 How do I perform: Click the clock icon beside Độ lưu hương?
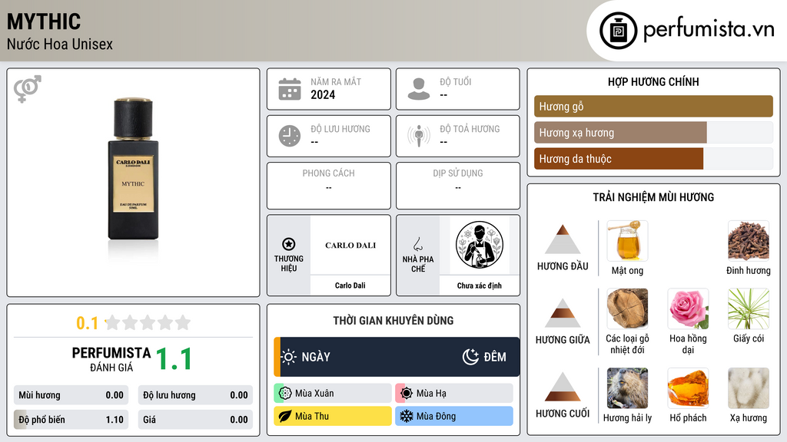(290, 136)
